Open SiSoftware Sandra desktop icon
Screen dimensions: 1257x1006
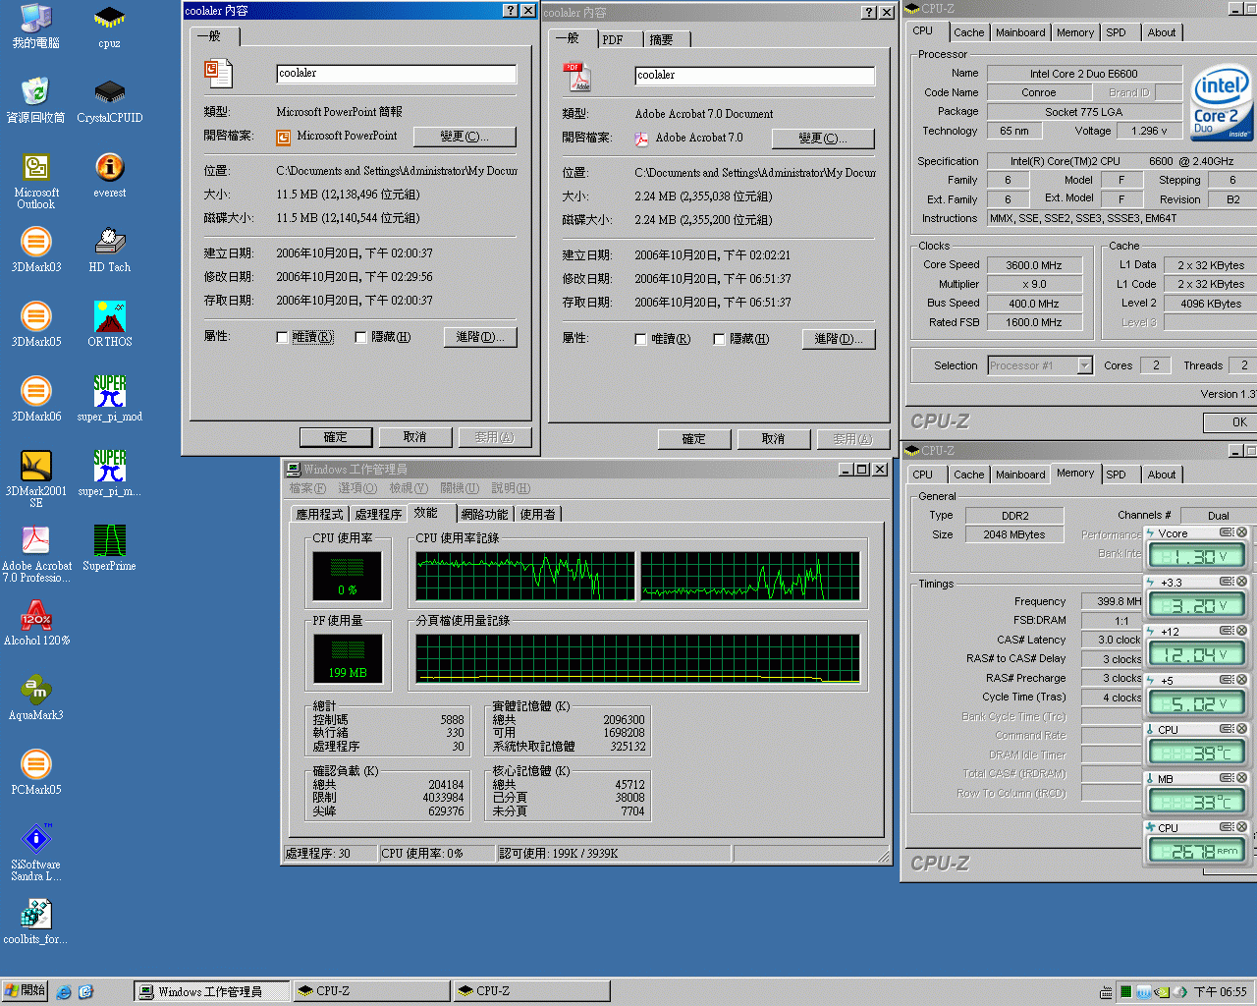coord(36,853)
